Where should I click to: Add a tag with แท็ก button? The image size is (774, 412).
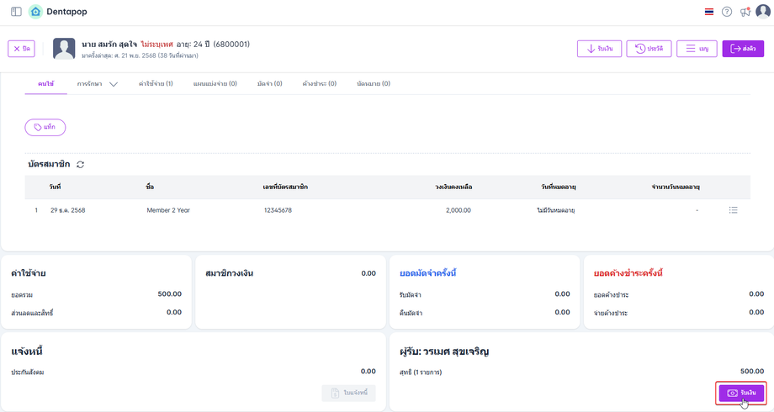[45, 127]
